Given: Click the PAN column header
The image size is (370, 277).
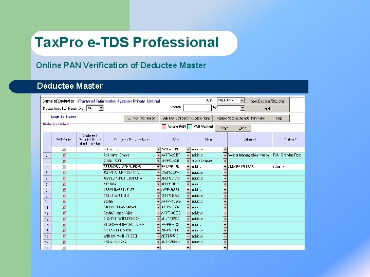Looking at the screenshot, I should point(176,140).
